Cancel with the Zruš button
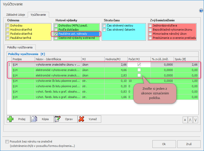 (x=189, y=144)
